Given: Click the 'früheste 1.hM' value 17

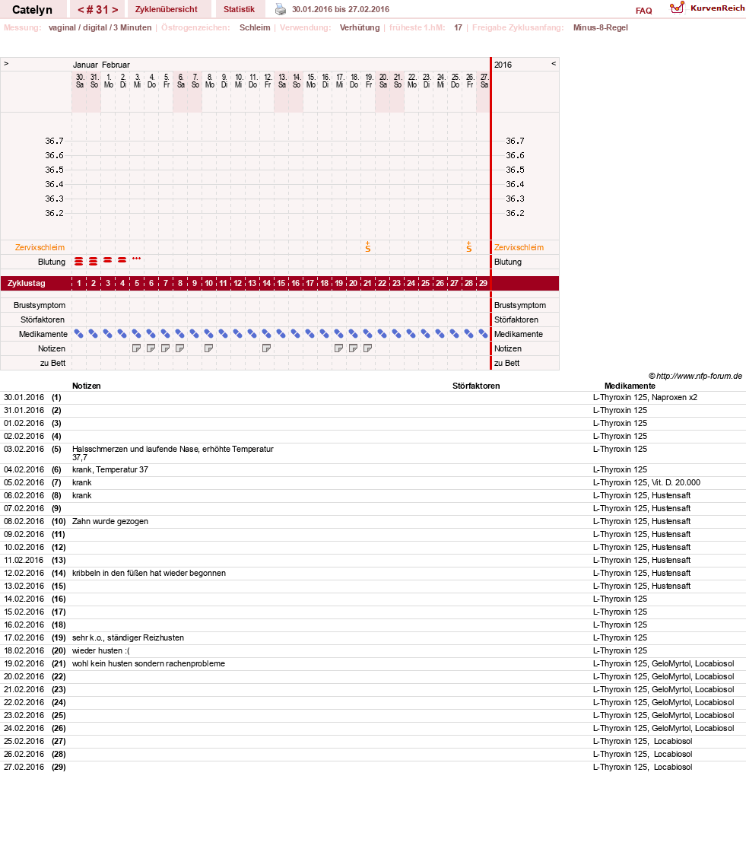Looking at the screenshot, I should pos(458,27).
